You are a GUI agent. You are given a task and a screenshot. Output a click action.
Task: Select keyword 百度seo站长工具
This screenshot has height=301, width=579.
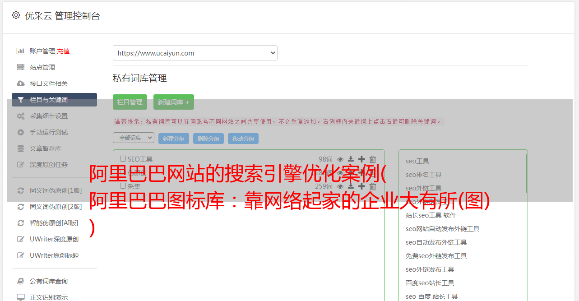coord(430,283)
